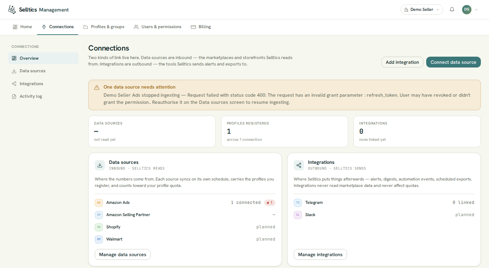Viewport: 489px width, 268px height.
Task: Click the Integrations share card icon
Action: pyautogui.click(x=299, y=165)
